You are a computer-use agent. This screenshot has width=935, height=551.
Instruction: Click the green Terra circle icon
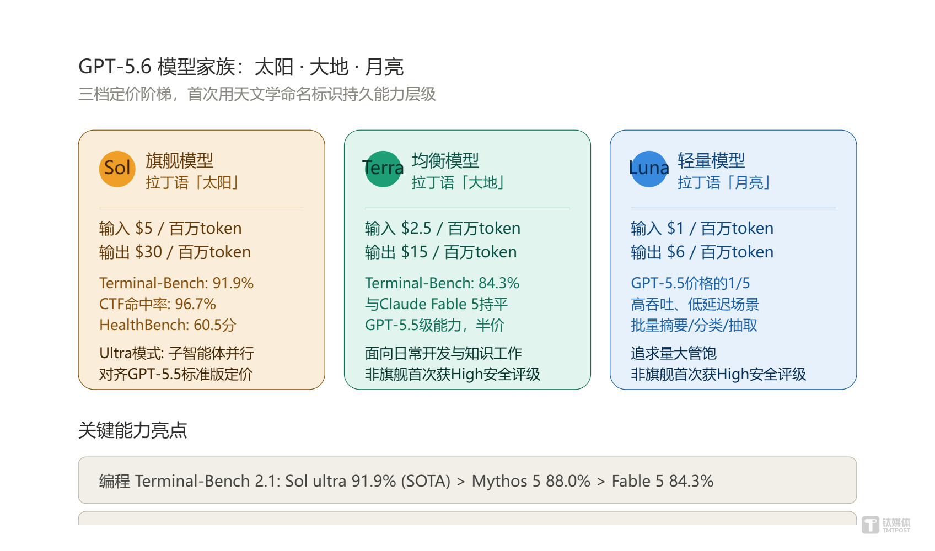click(x=383, y=169)
